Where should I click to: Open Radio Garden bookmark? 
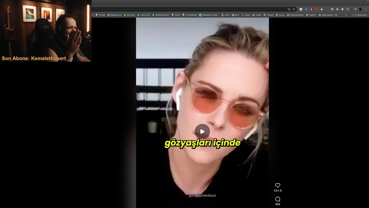(329, 15)
